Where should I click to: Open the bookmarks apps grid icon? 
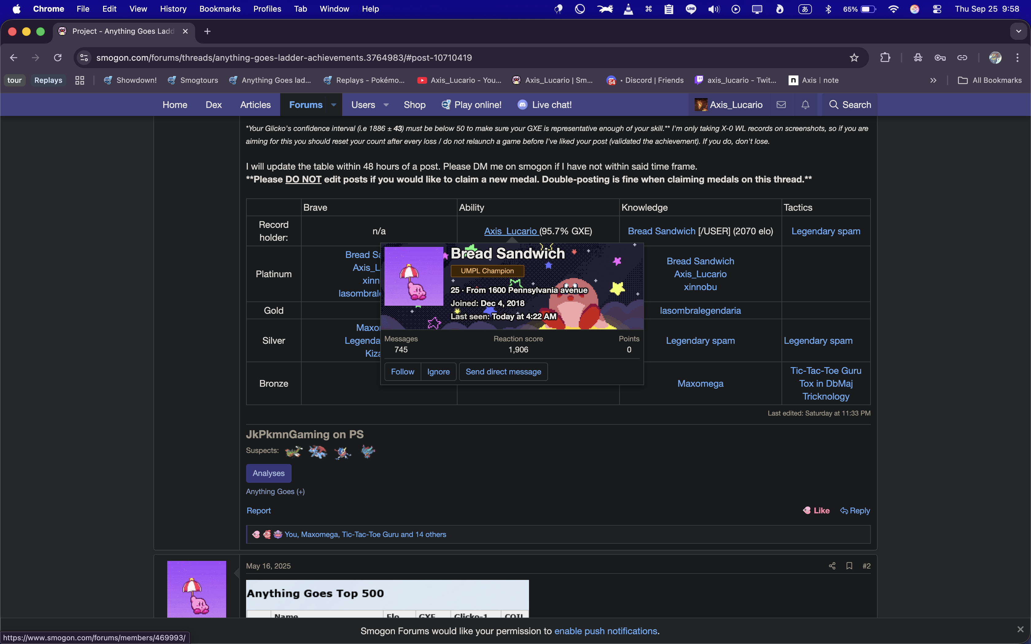click(80, 80)
